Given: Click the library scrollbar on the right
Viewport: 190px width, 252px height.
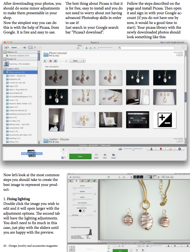Looking at the screenshot, I should 185,97.
